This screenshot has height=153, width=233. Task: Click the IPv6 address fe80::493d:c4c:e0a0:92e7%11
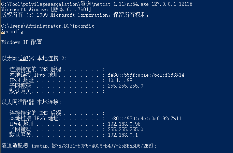tap(145, 119)
